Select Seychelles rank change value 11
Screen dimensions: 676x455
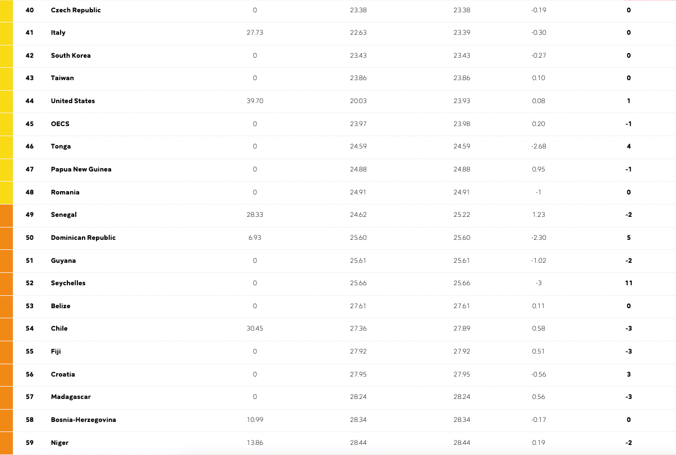(629, 283)
